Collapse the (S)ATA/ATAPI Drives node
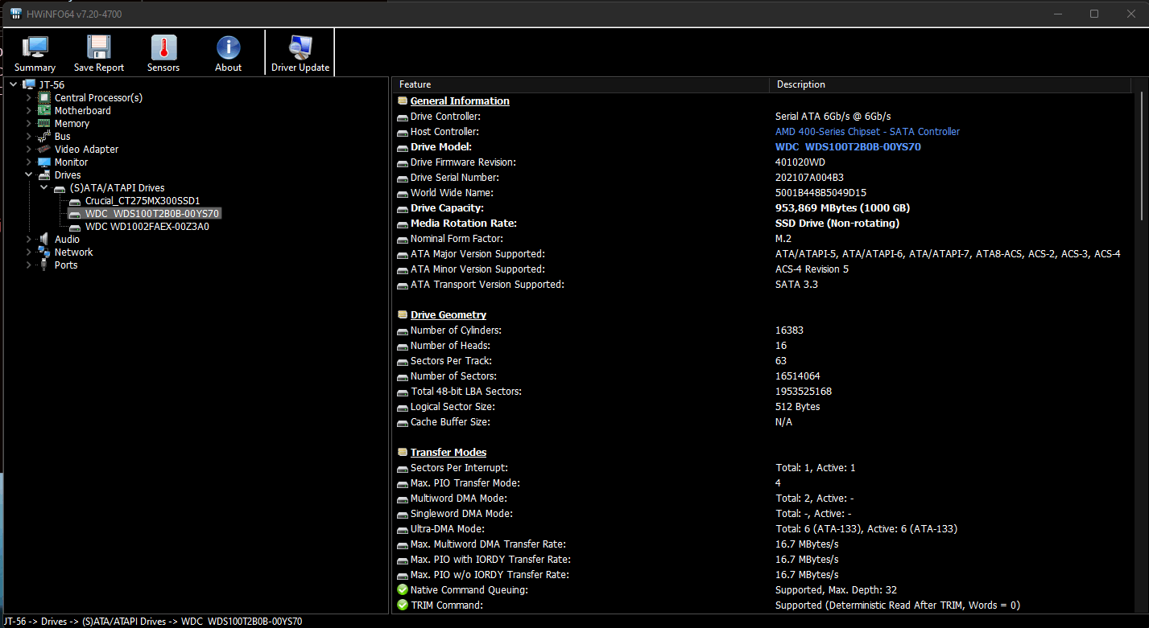Image resolution: width=1149 pixels, height=628 pixels. 44,187
